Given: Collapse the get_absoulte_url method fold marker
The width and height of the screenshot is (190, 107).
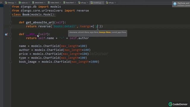Looking at the screenshot, I should tap(11, 23).
